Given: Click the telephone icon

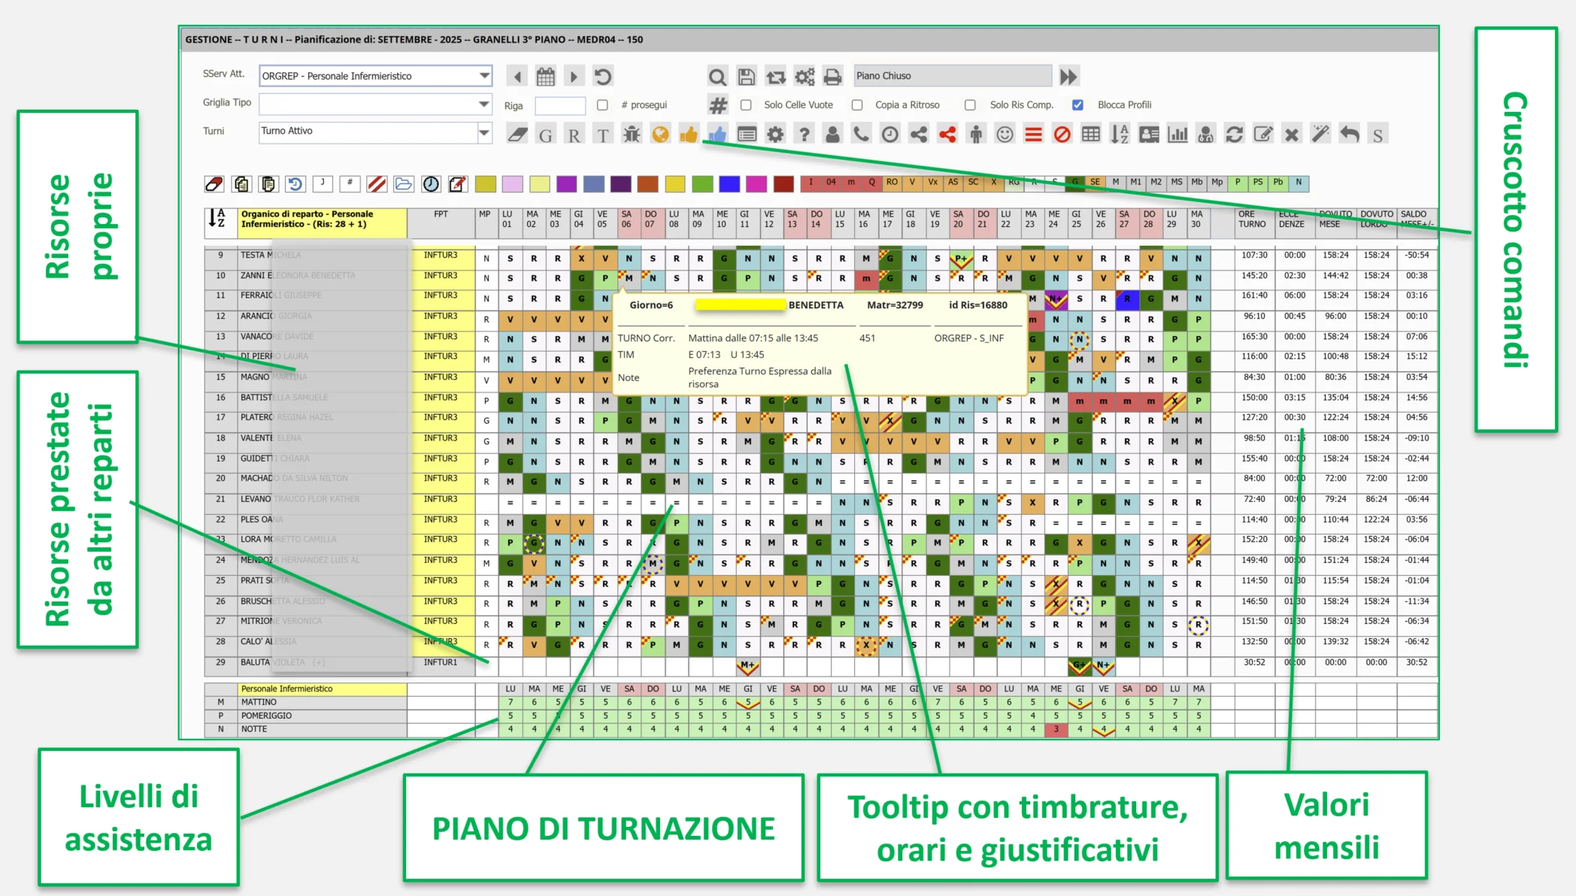Looking at the screenshot, I should pos(861,135).
